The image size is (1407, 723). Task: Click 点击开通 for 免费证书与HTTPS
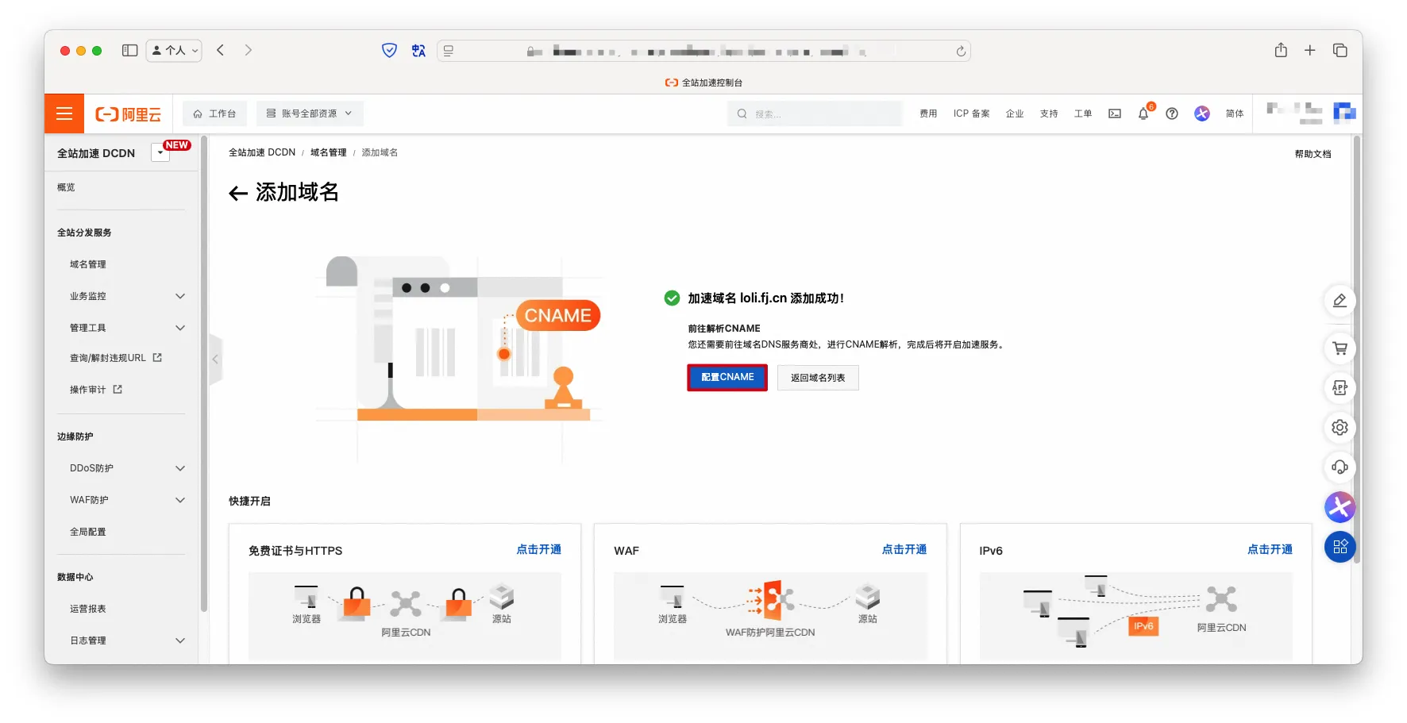[538, 549]
